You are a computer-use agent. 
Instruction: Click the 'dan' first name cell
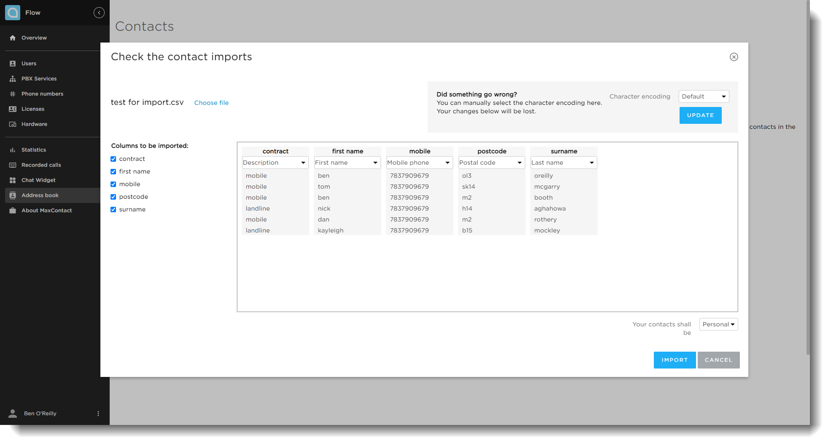point(324,219)
